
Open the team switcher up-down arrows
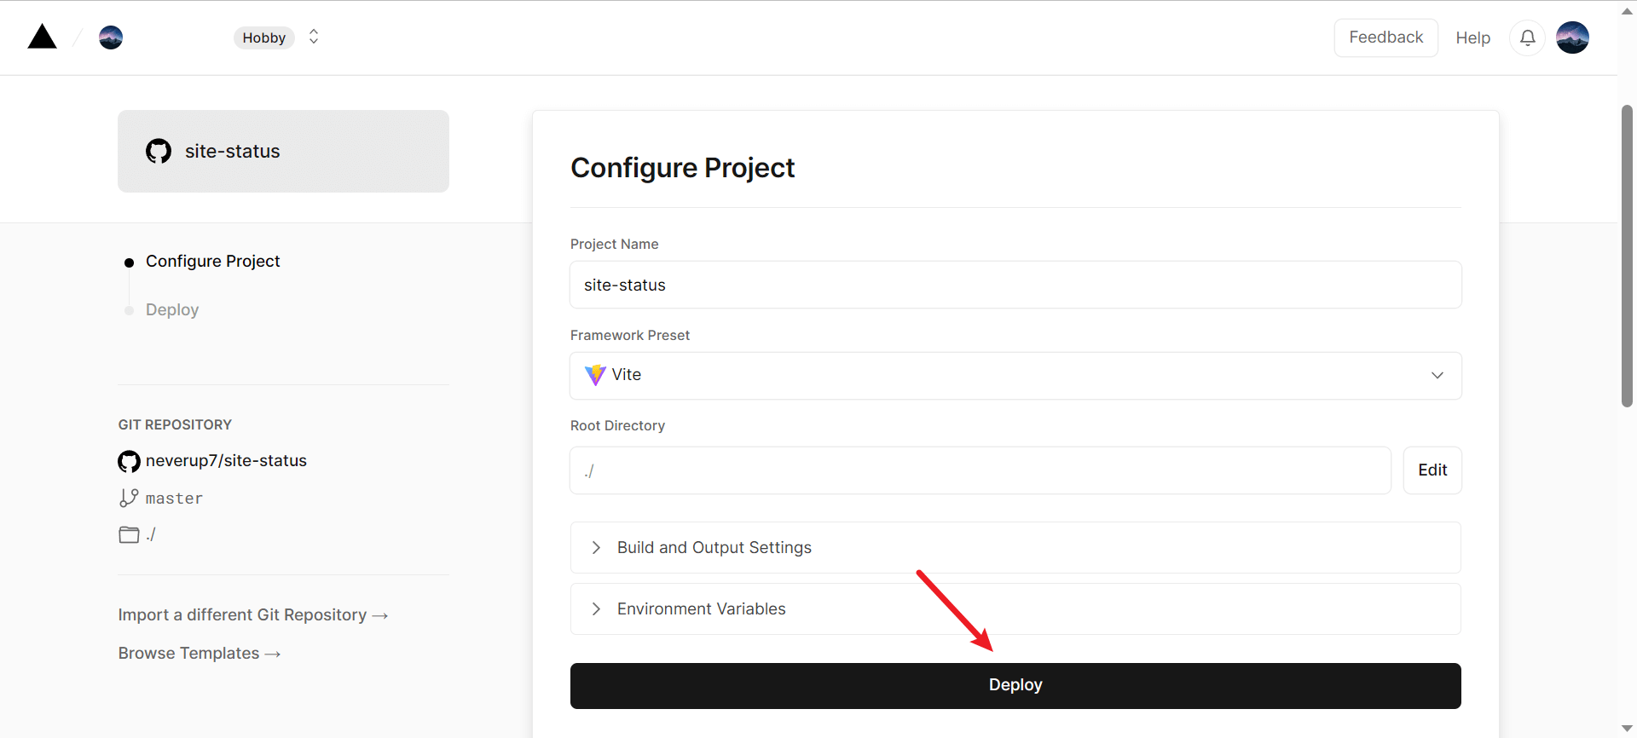(314, 37)
